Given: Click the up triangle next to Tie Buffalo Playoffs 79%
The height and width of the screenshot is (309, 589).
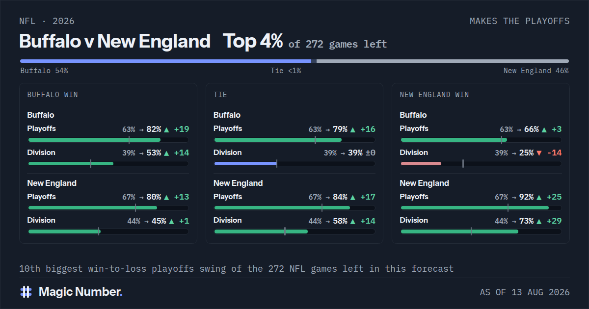Looking at the screenshot, I should pyautogui.click(x=352, y=129).
